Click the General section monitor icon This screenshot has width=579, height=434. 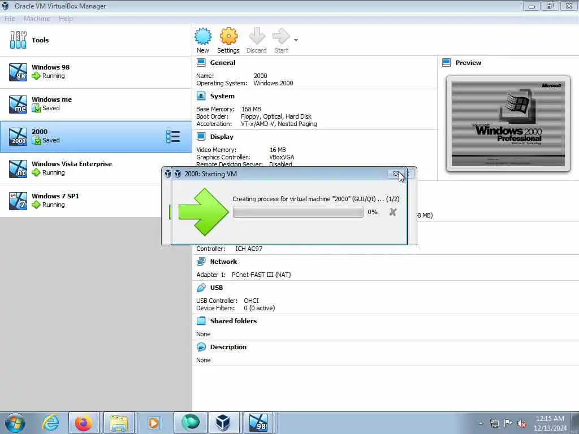click(201, 63)
